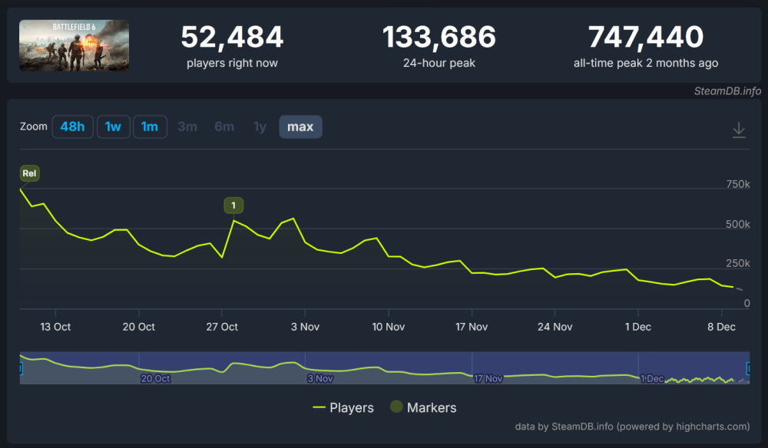The width and height of the screenshot is (768, 448).
Task: Click marker 1 on the chart
Action: pyautogui.click(x=233, y=206)
